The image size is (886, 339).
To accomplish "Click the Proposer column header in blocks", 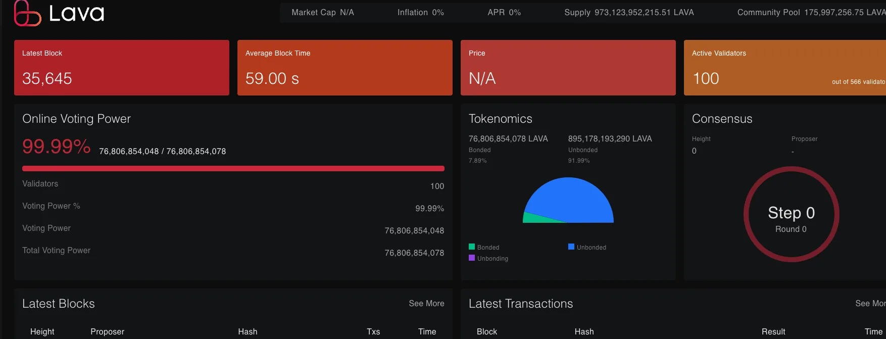I will 107,331.
